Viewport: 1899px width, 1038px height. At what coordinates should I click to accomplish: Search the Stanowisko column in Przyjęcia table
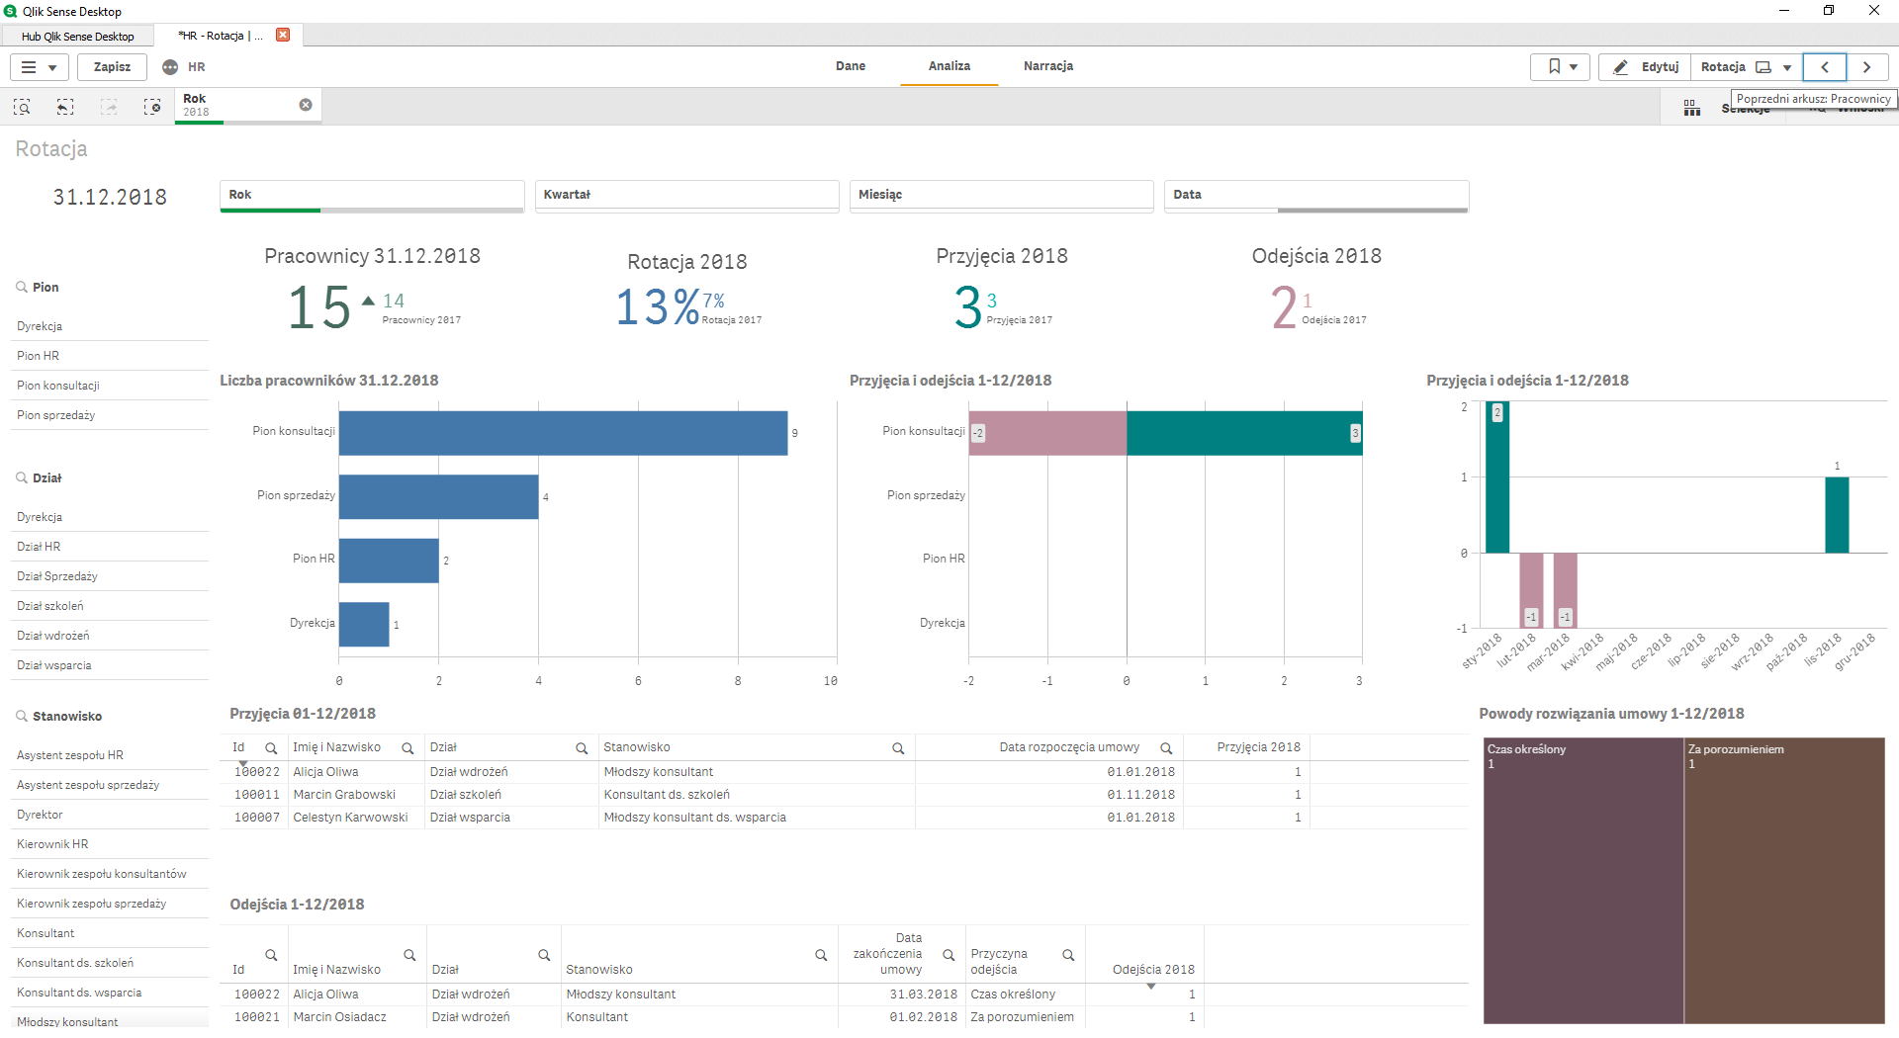(x=898, y=748)
